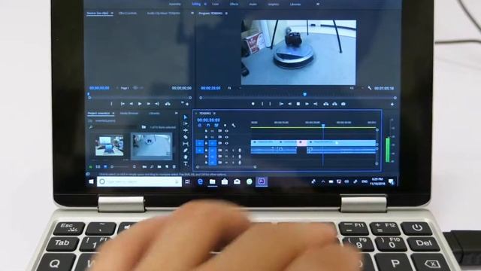This screenshot has height=271, width=481.
Task: Select the Hand tool
Action: (x=186, y=157)
